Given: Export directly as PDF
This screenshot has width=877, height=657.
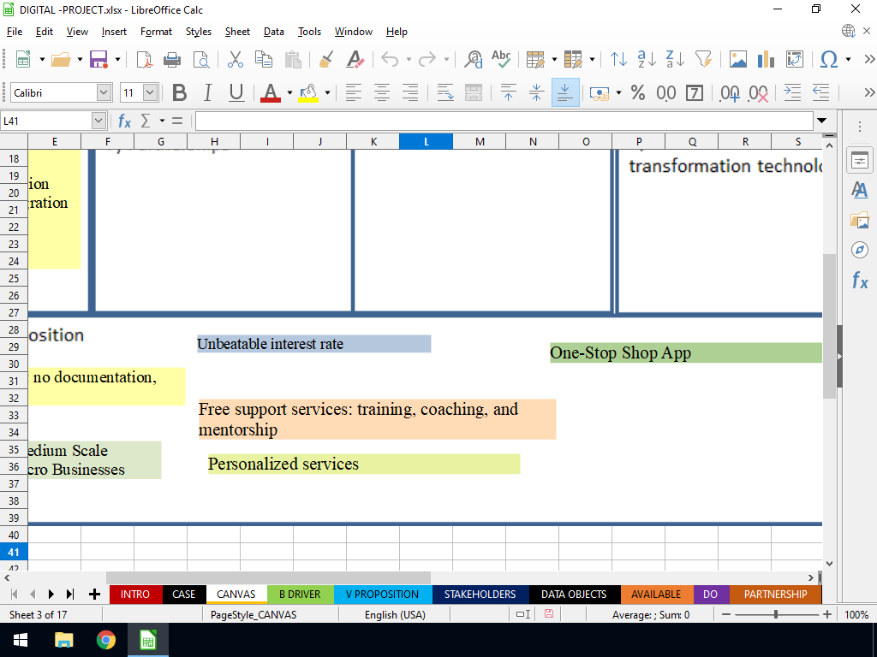Looking at the screenshot, I should (144, 59).
